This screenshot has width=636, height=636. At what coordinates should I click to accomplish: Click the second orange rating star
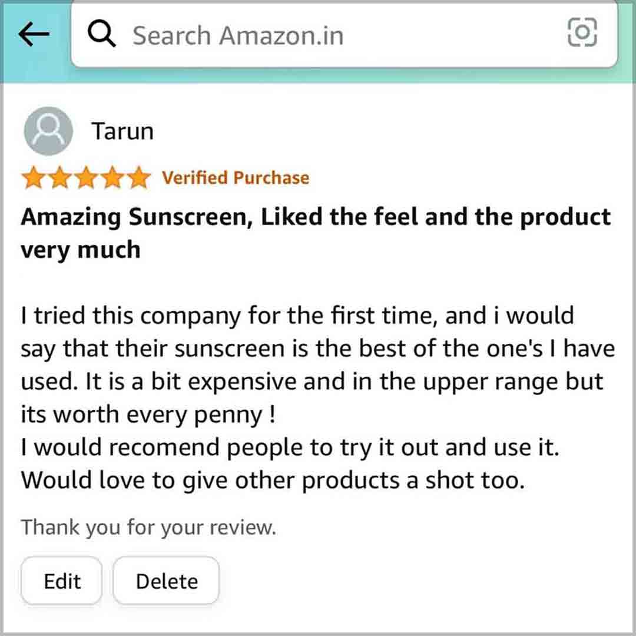60,178
